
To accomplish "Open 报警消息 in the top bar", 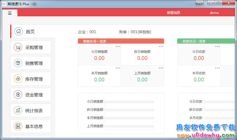I will point(174,13).
